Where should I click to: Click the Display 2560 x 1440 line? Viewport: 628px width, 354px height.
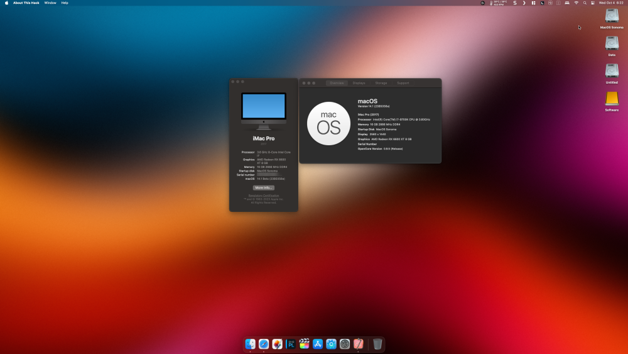coord(372,135)
